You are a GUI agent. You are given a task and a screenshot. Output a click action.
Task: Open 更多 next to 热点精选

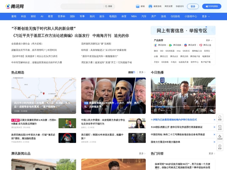142,72
